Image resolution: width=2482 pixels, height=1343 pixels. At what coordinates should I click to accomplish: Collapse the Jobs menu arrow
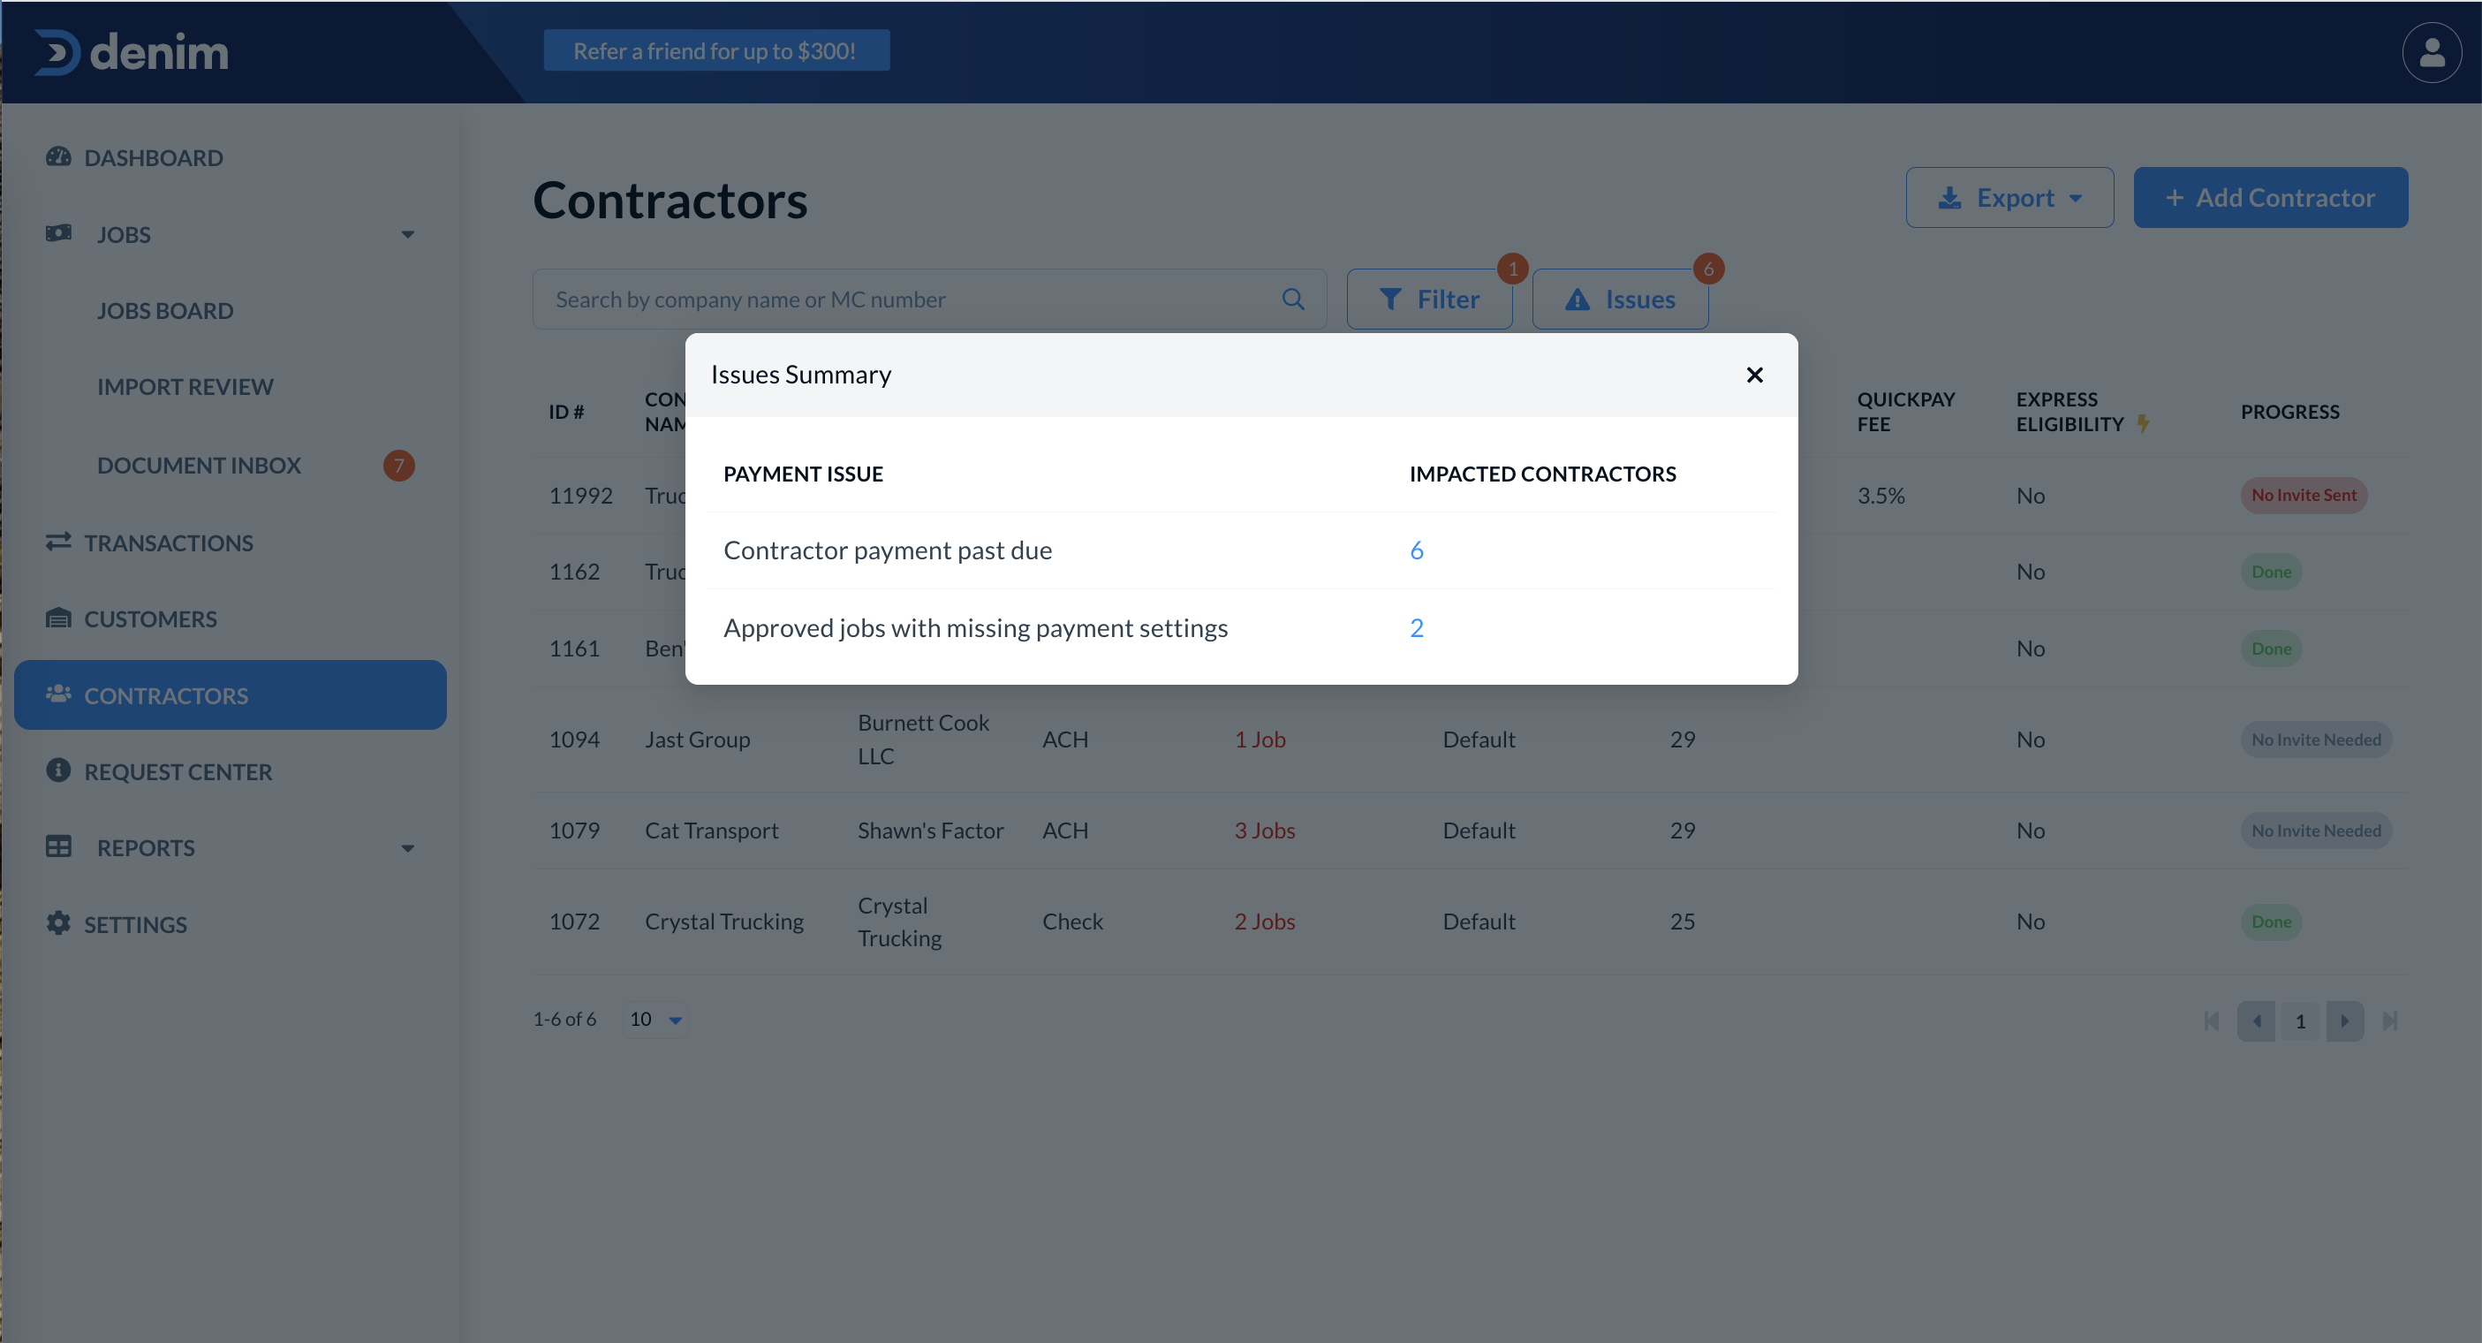tap(407, 234)
